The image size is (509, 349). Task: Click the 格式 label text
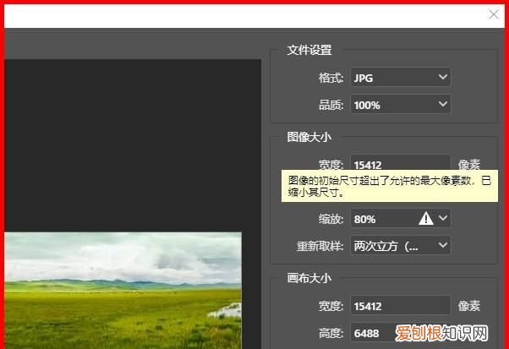point(331,78)
